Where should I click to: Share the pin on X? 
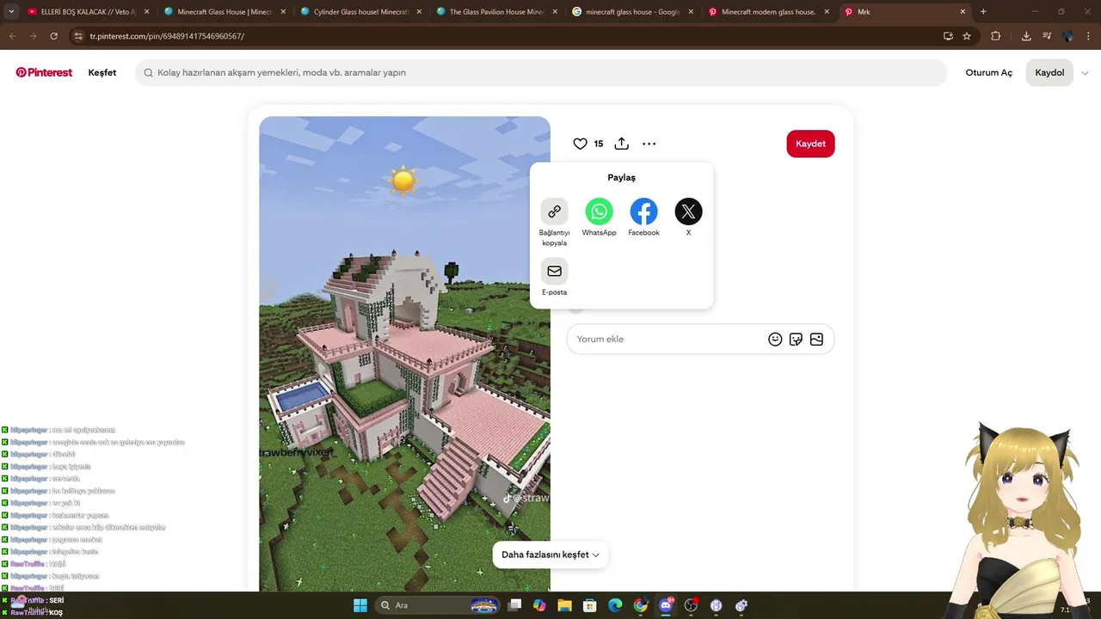(688, 211)
